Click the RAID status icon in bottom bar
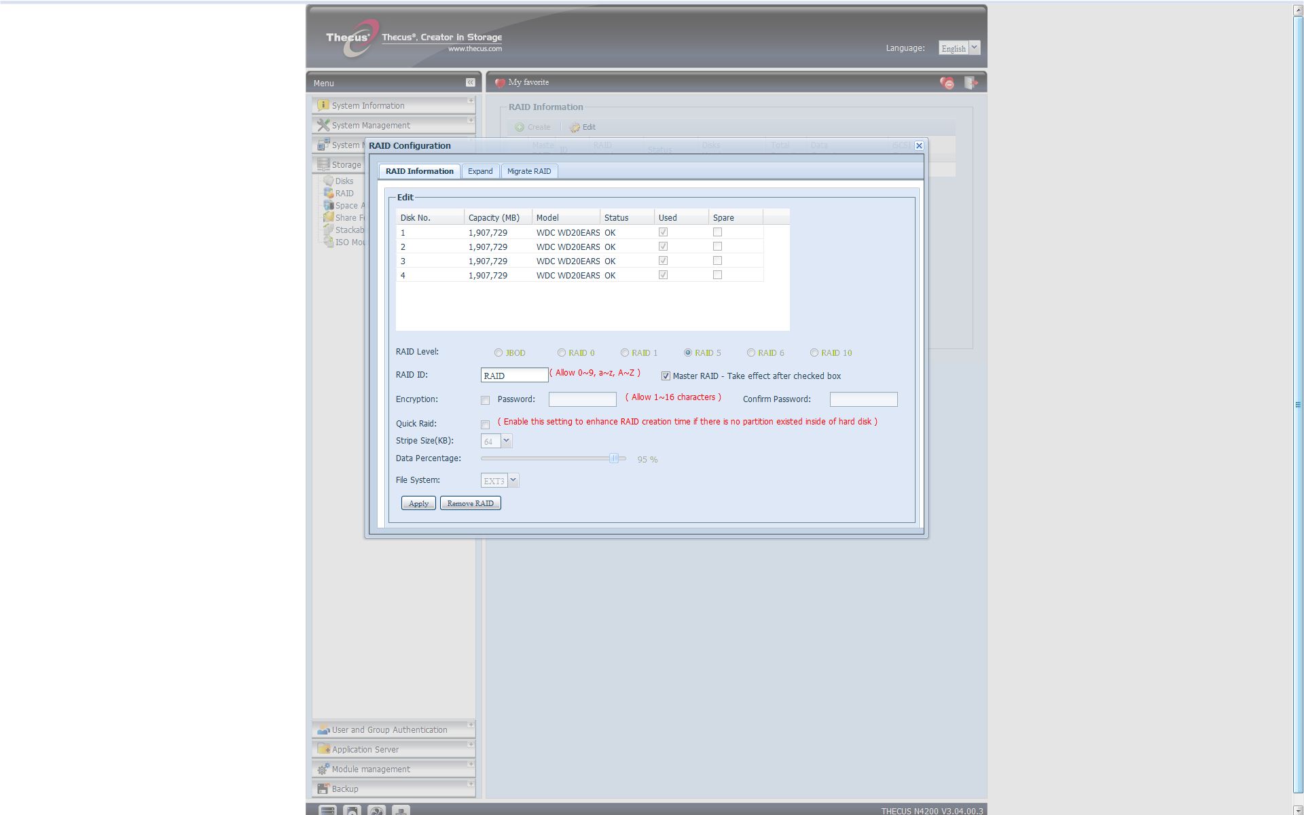 click(327, 810)
